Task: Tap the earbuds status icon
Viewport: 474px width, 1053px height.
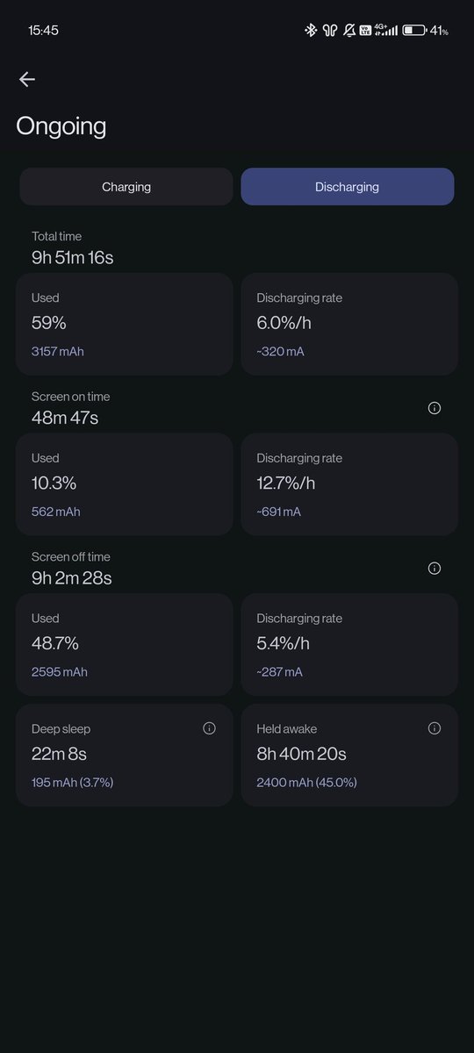Action: click(330, 30)
